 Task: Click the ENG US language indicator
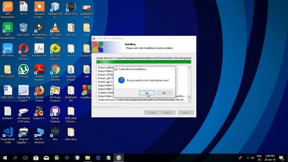259,158
